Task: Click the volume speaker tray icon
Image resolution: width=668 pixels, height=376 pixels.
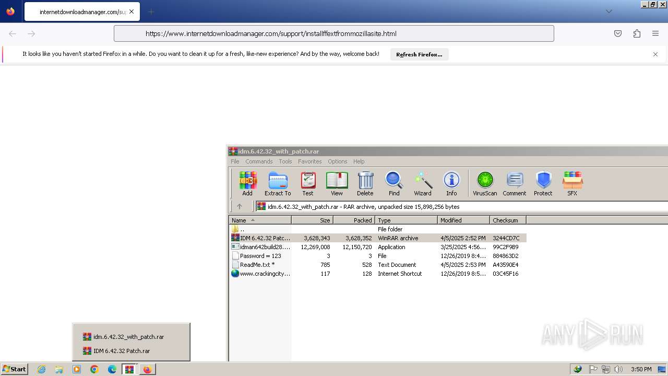Action: [618, 369]
